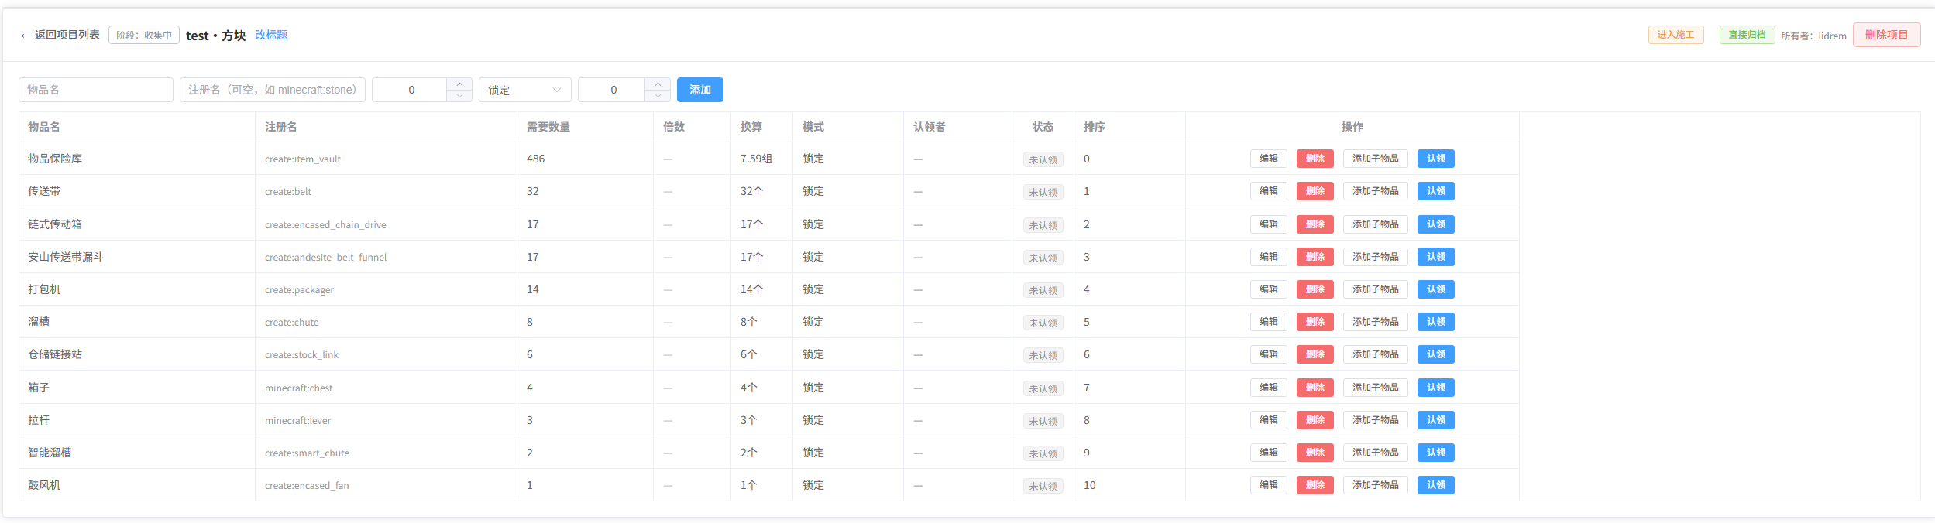Delete the 链式传动箱 row

pyautogui.click(x=1315, y=224)
